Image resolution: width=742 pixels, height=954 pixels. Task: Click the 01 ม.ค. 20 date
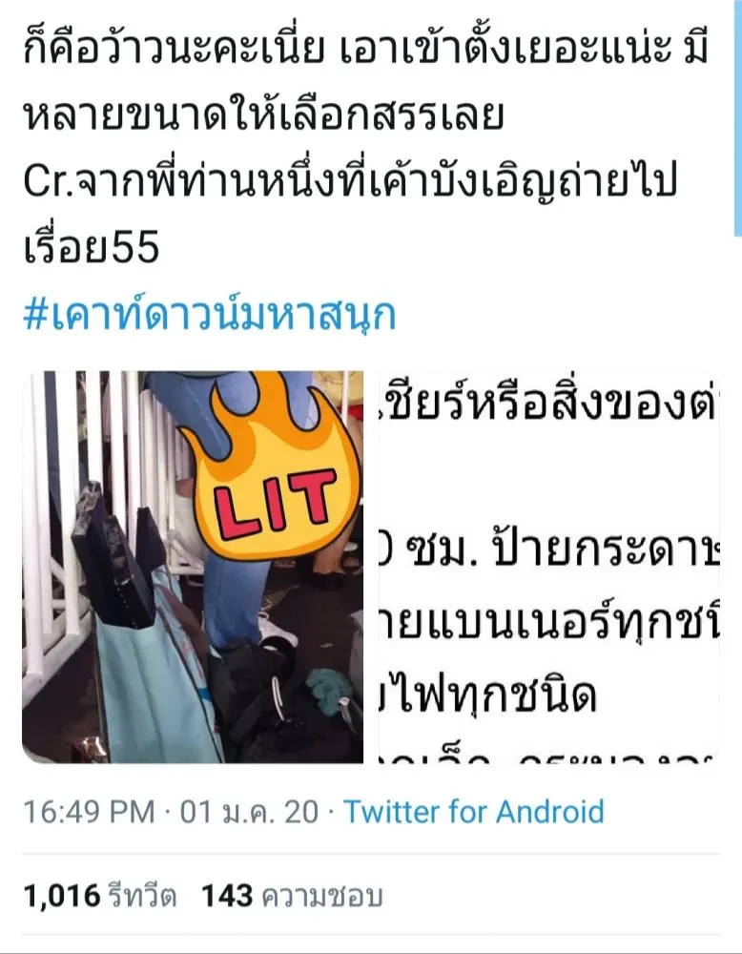coord(249,812)
